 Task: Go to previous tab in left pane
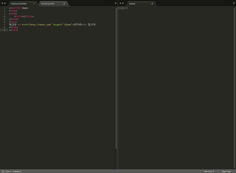(2, 3)
